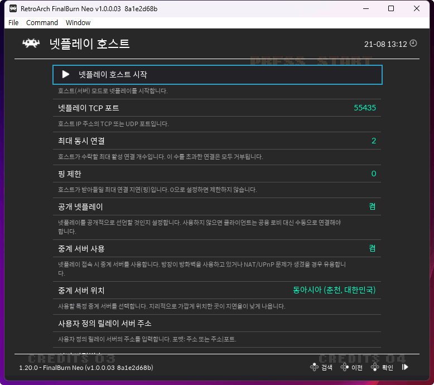Select the 핑 제한 row label
The width and height of the screenshot is (434, 385).
point(70,174)
